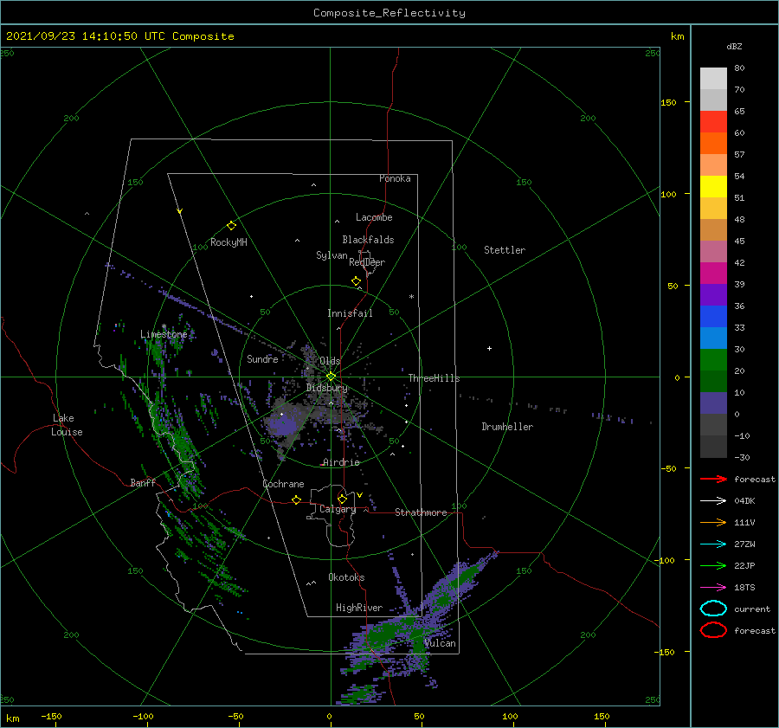
Task: Click the cyan current ellipse legend icon
Action: click(713, 609)
